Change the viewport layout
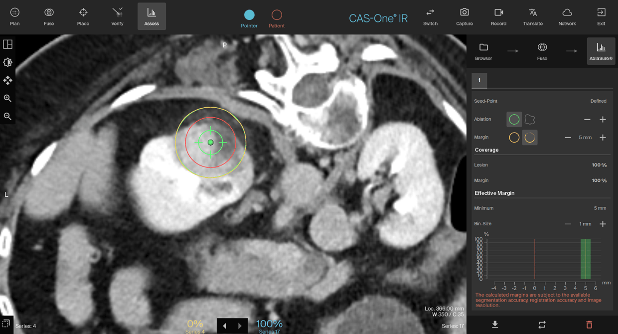618x334 pixels. tap(7, 44)
